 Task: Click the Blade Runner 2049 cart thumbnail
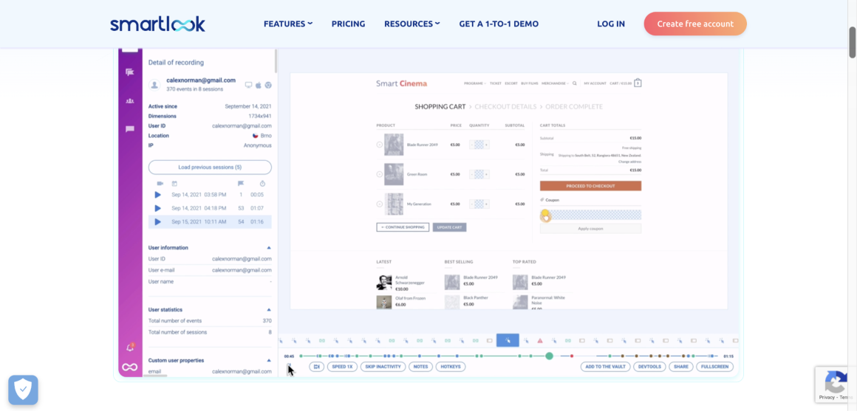(394, 145)
